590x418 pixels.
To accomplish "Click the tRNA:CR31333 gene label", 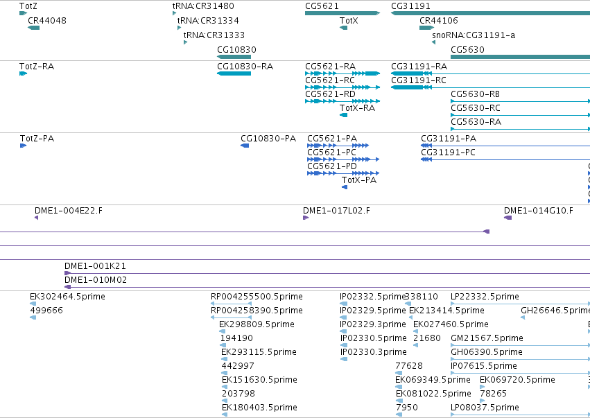I will [214, 35].
